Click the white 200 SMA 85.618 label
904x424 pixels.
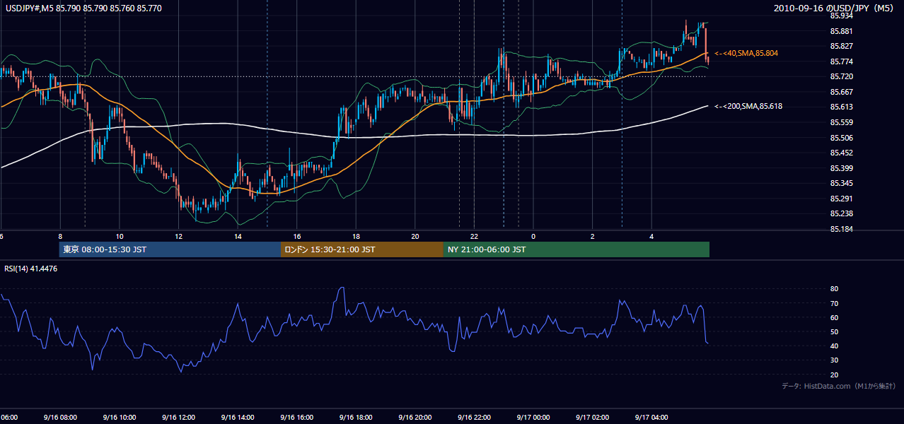click(x=748, y=106)
